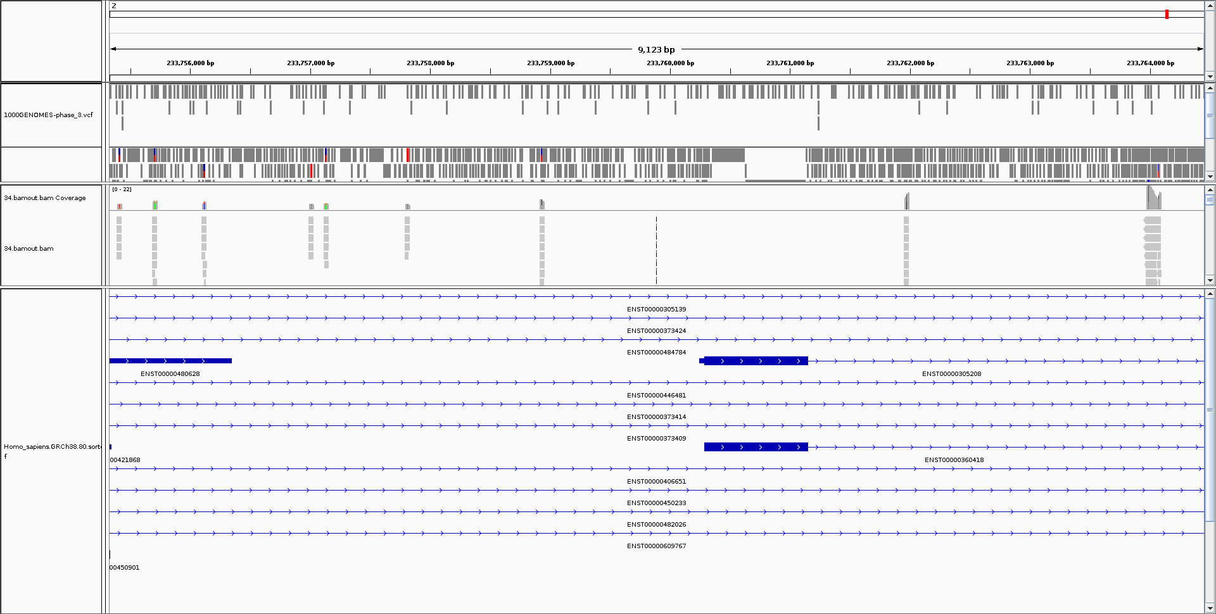Select transcript label ENST00000305139
Screen dimensions: 1216x614
pyautogui.click(x=656, y=309)
